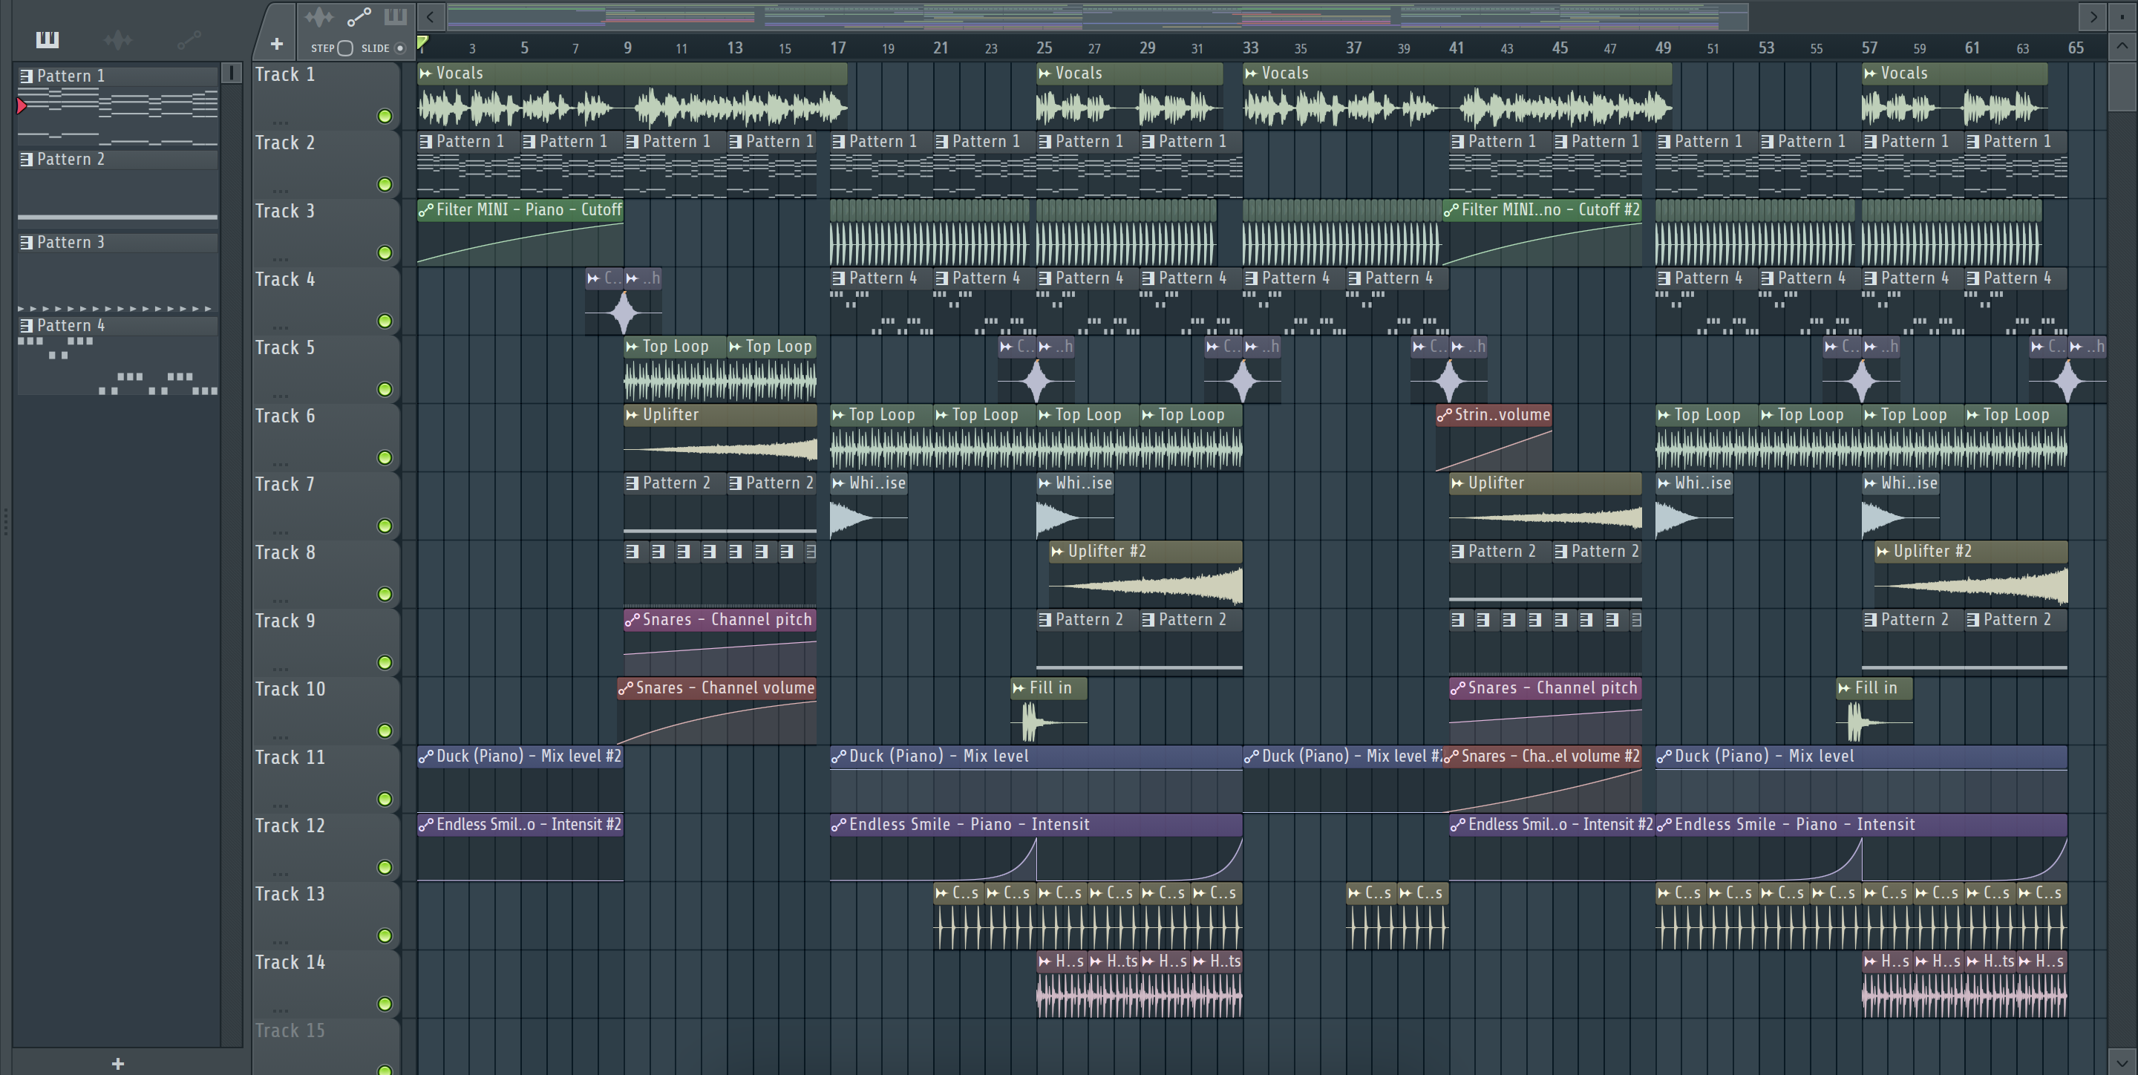The image size is (2138, 1075).
Task: Click bar 33 on the timeline ruler
Action: [x=1250, y=48]
